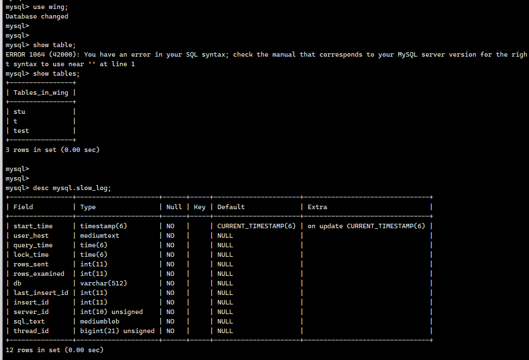Click the 'ERROR 1064 (42000)' error text
This screenshot has width=529, height=360.
pyautogui.click(x=41, y=54)
